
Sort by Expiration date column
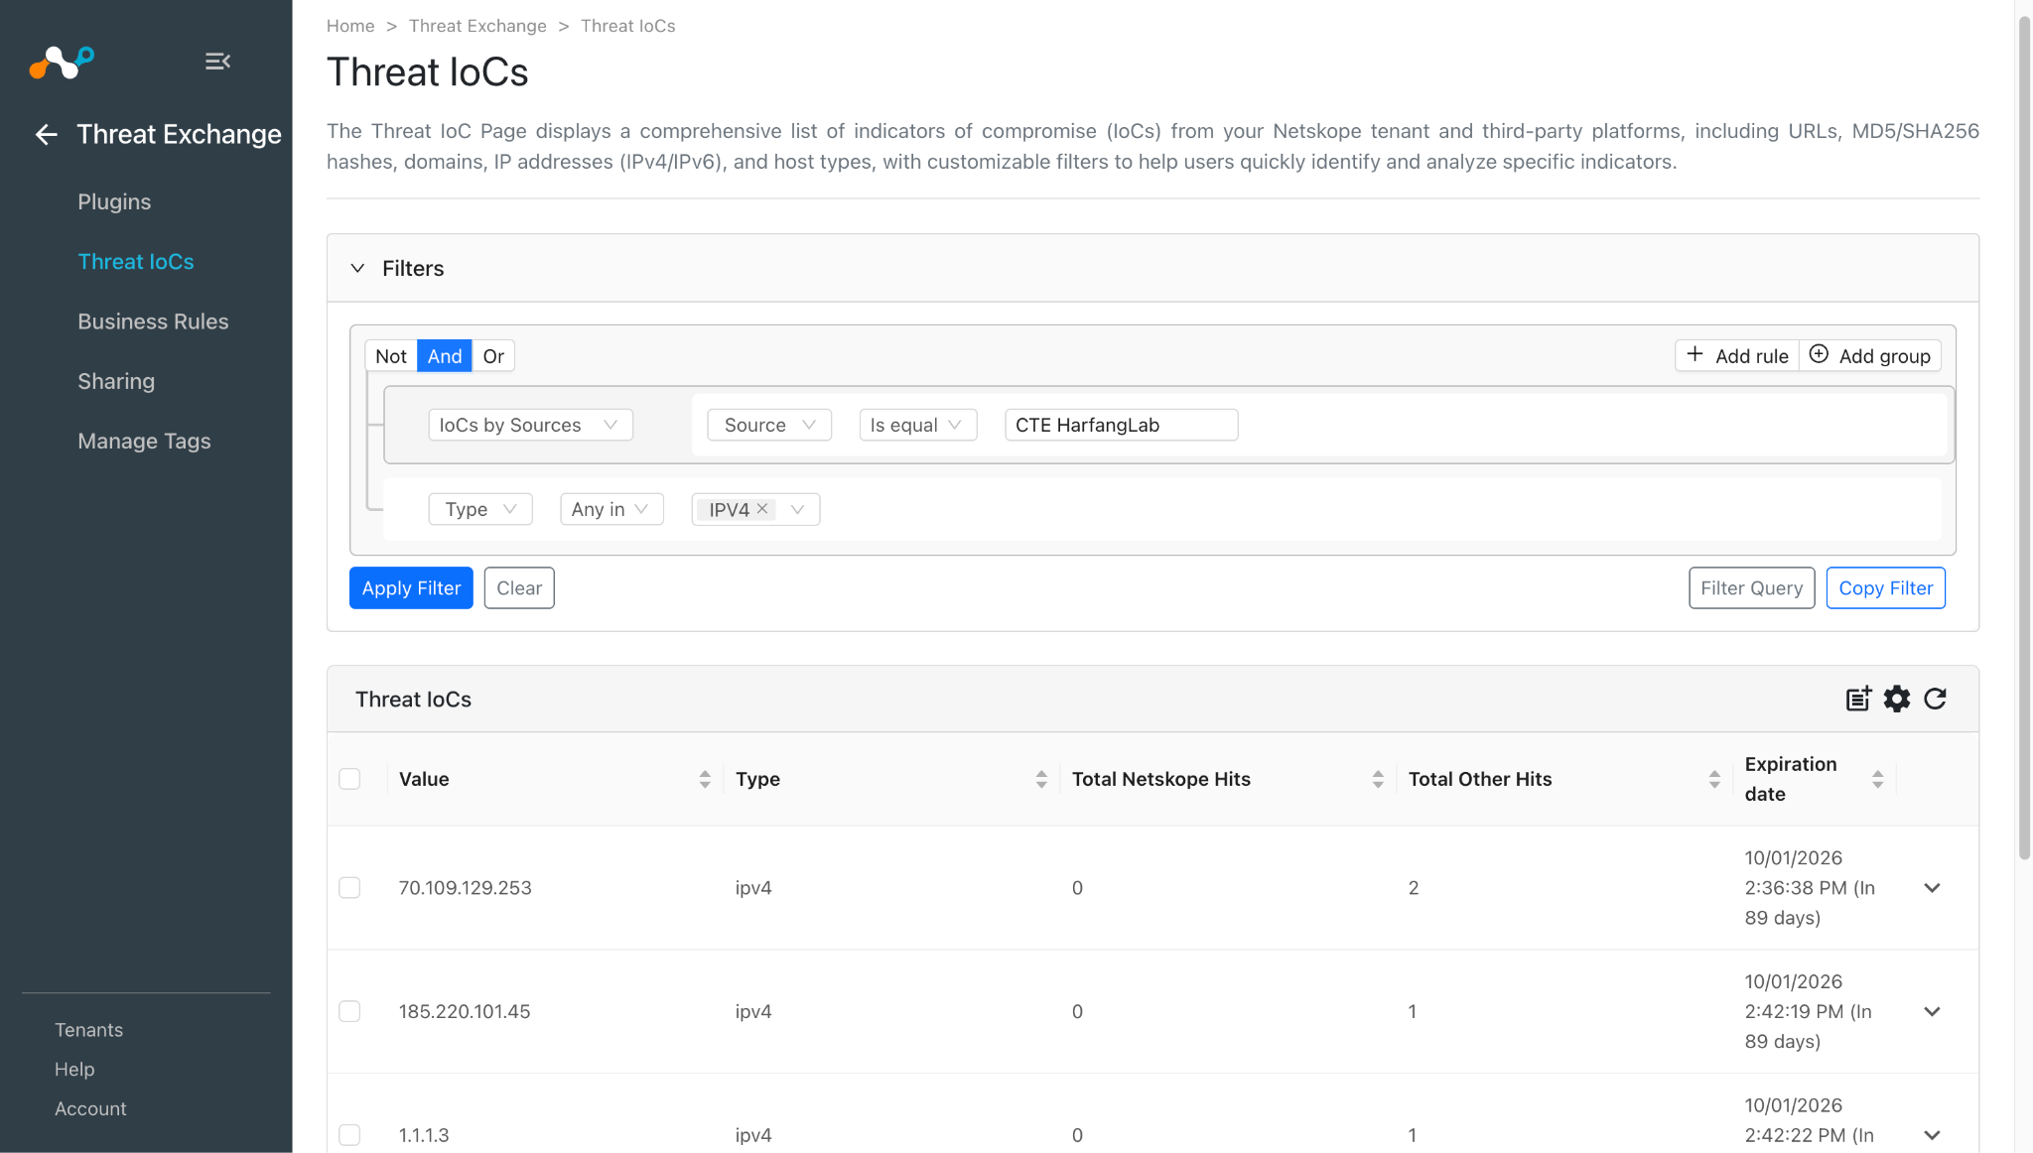pos(1877,779)
